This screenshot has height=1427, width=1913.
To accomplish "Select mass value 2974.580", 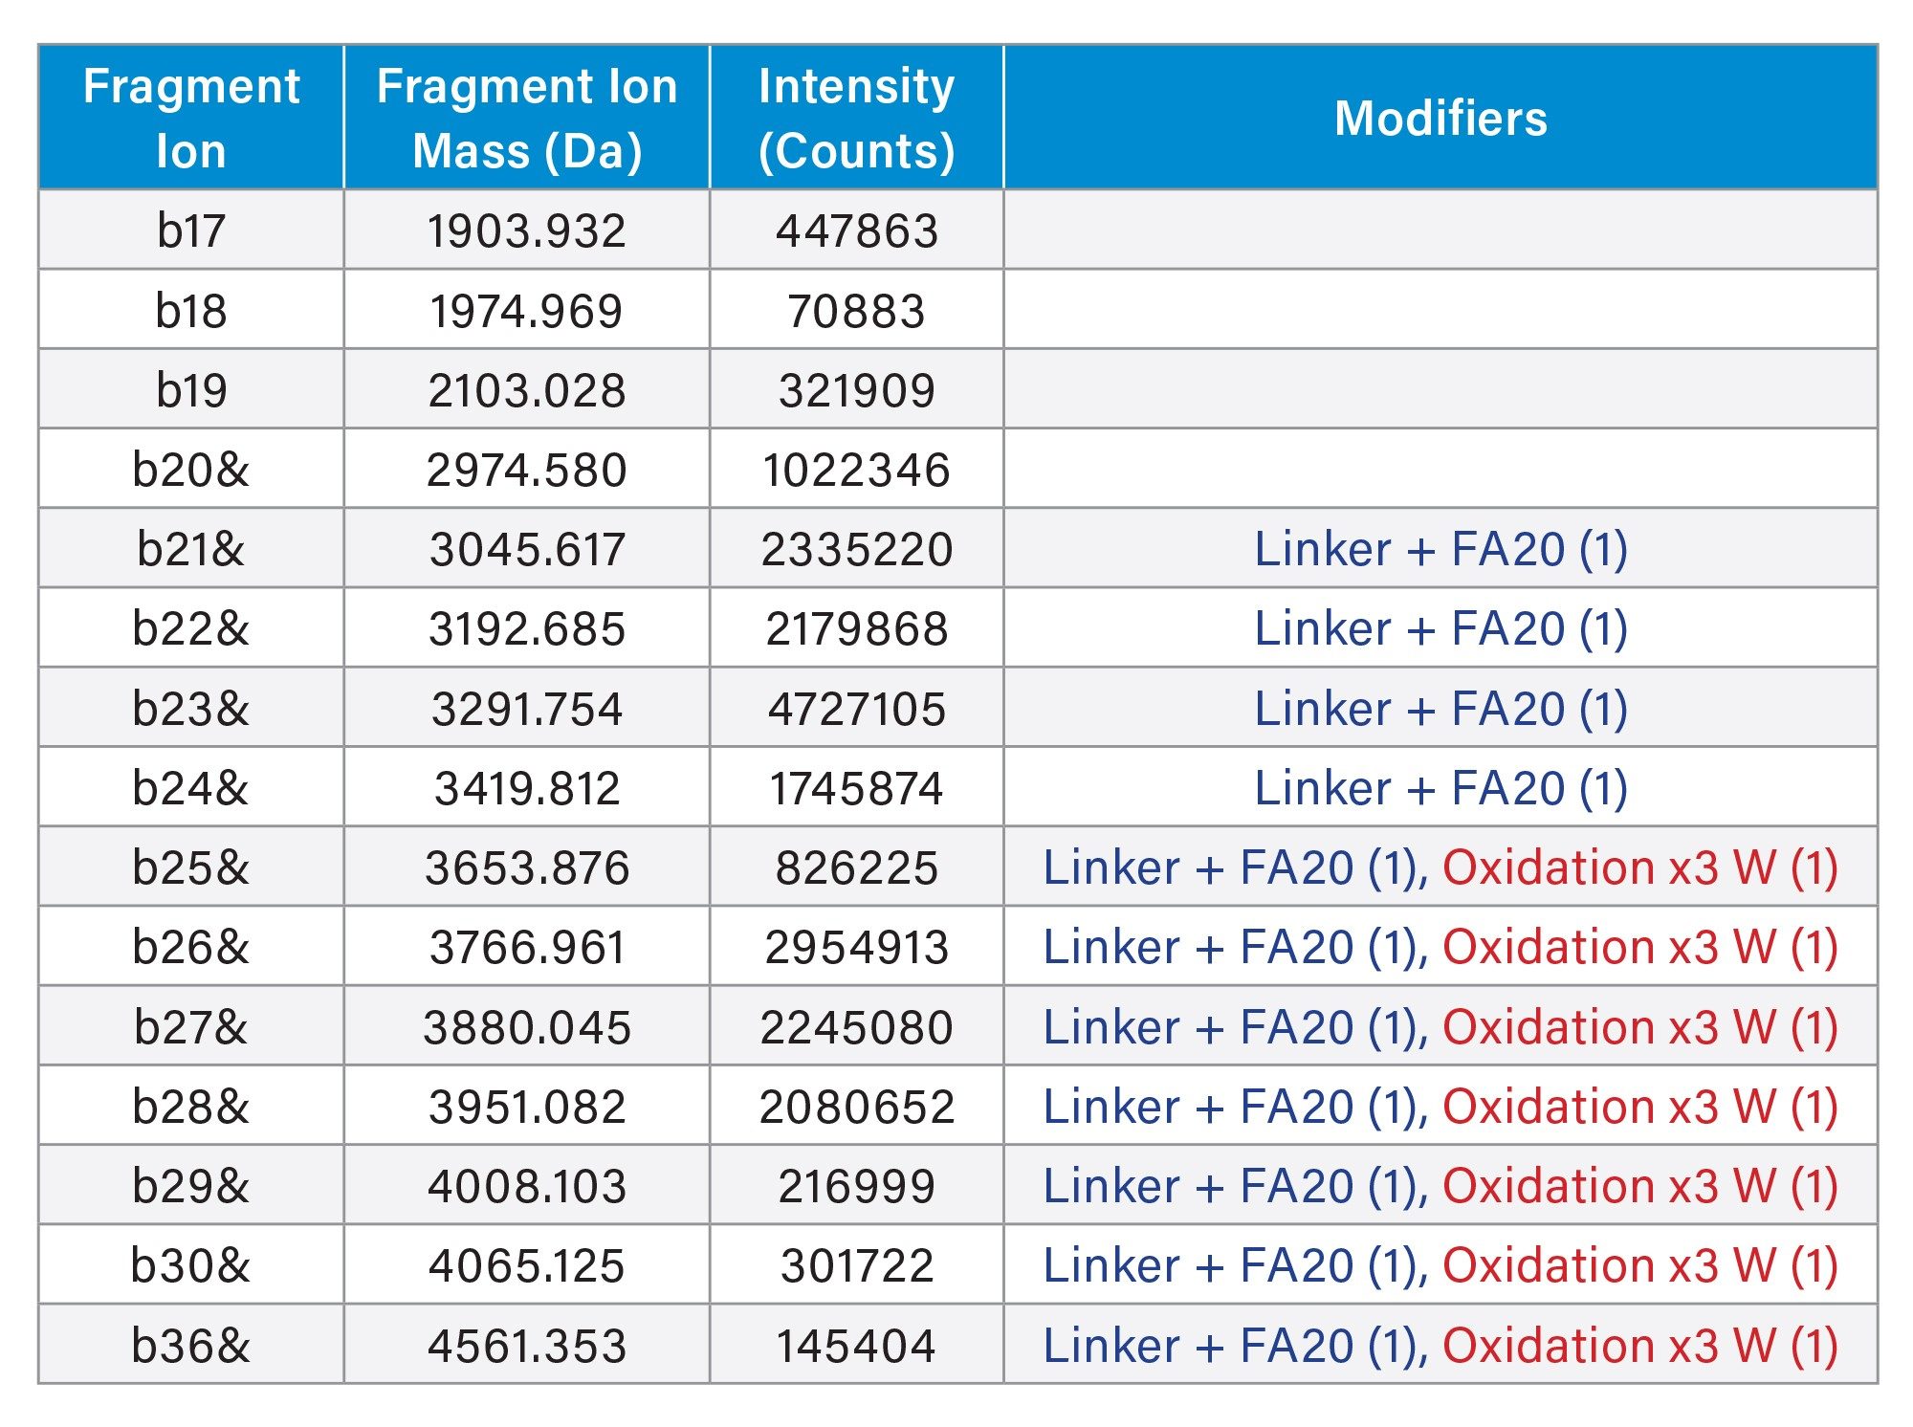I will pyautogui.click(x=527, y=471).
